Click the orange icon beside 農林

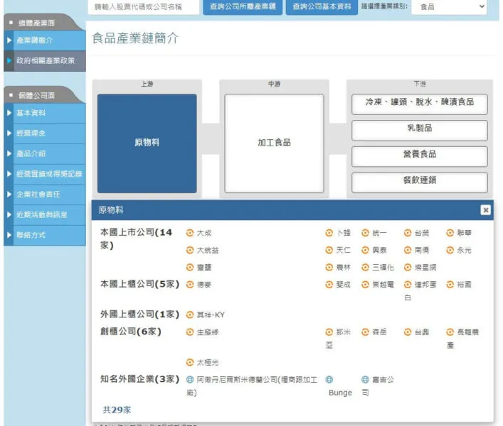point(329,267)
